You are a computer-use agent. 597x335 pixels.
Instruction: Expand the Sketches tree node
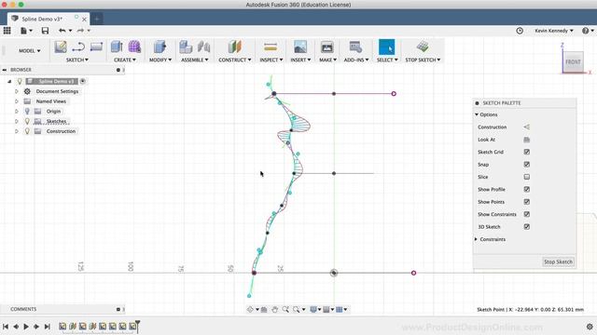point(17,121)
